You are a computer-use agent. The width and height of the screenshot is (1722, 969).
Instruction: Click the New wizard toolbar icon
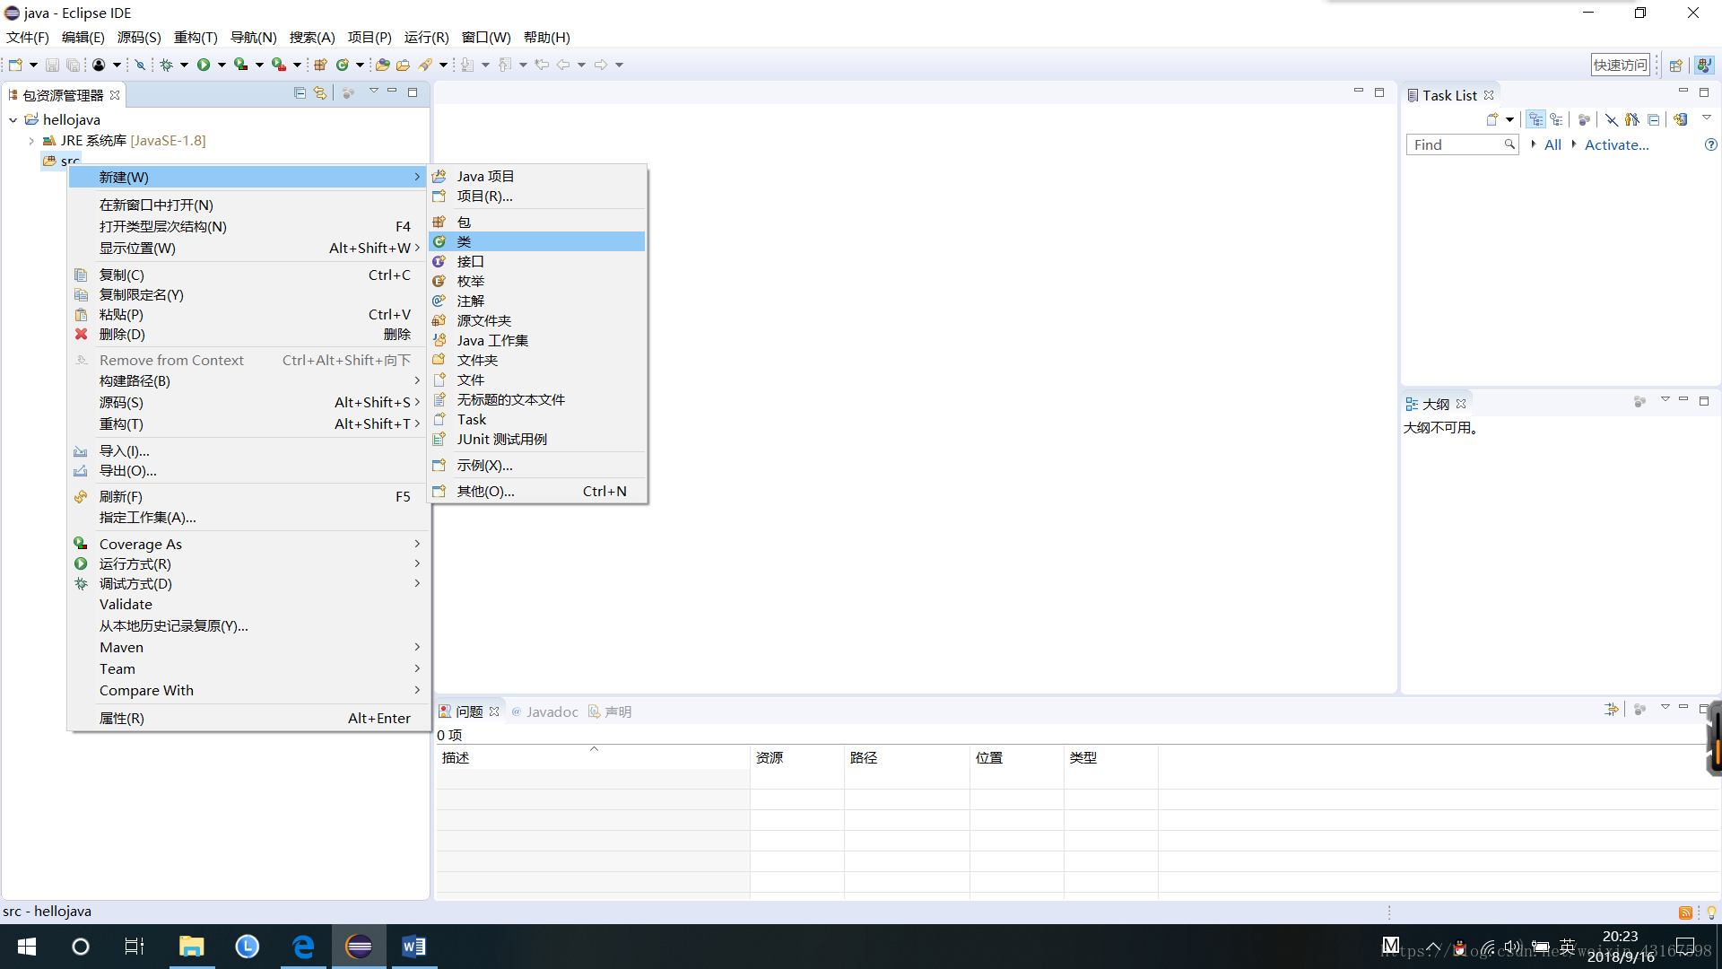pyautogui.click(x=15, y=65)
